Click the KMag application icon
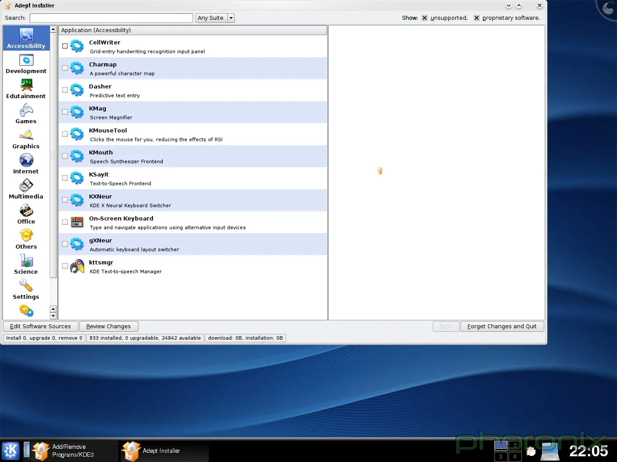 (77, 112)
